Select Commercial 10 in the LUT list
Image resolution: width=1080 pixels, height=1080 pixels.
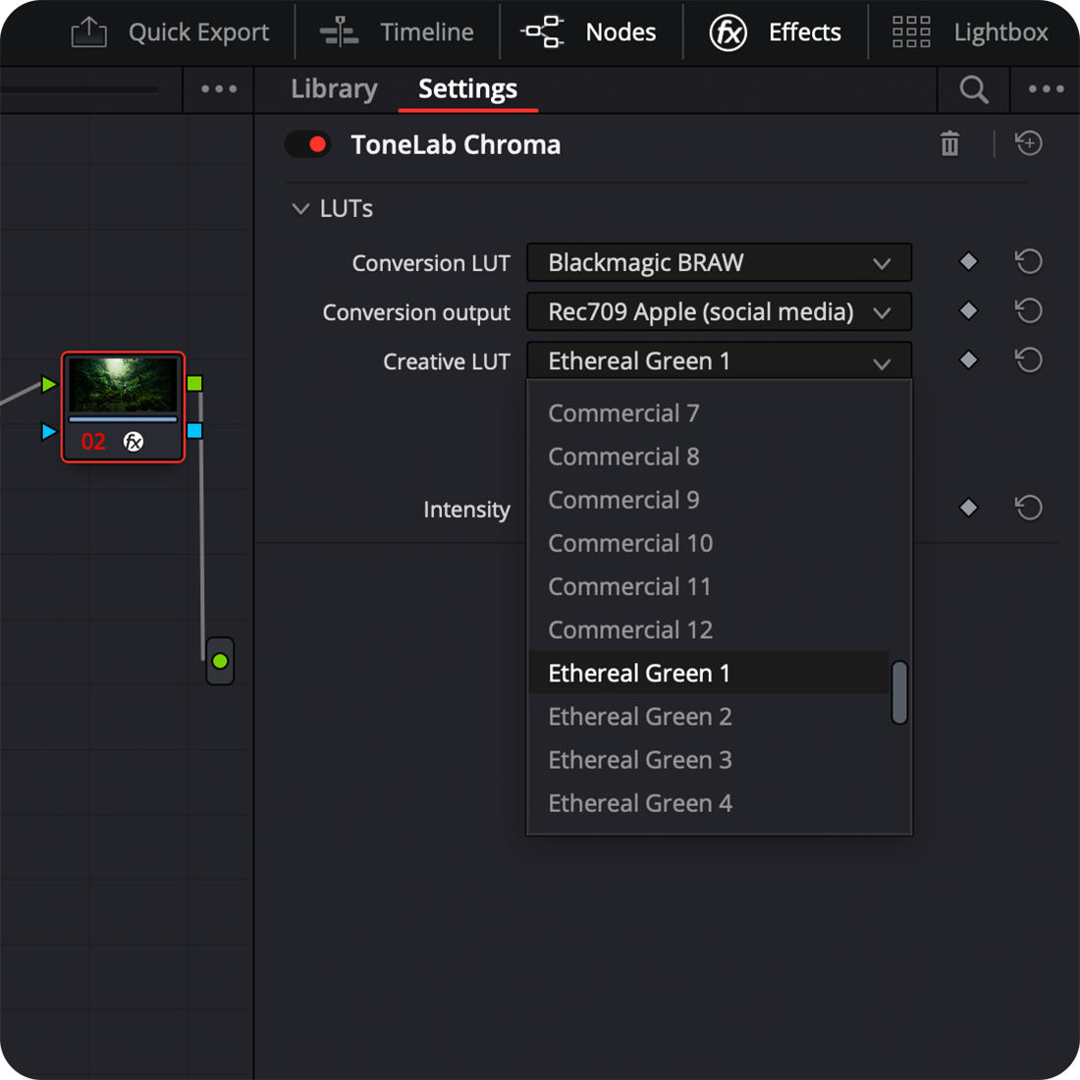tap(629, 543)
